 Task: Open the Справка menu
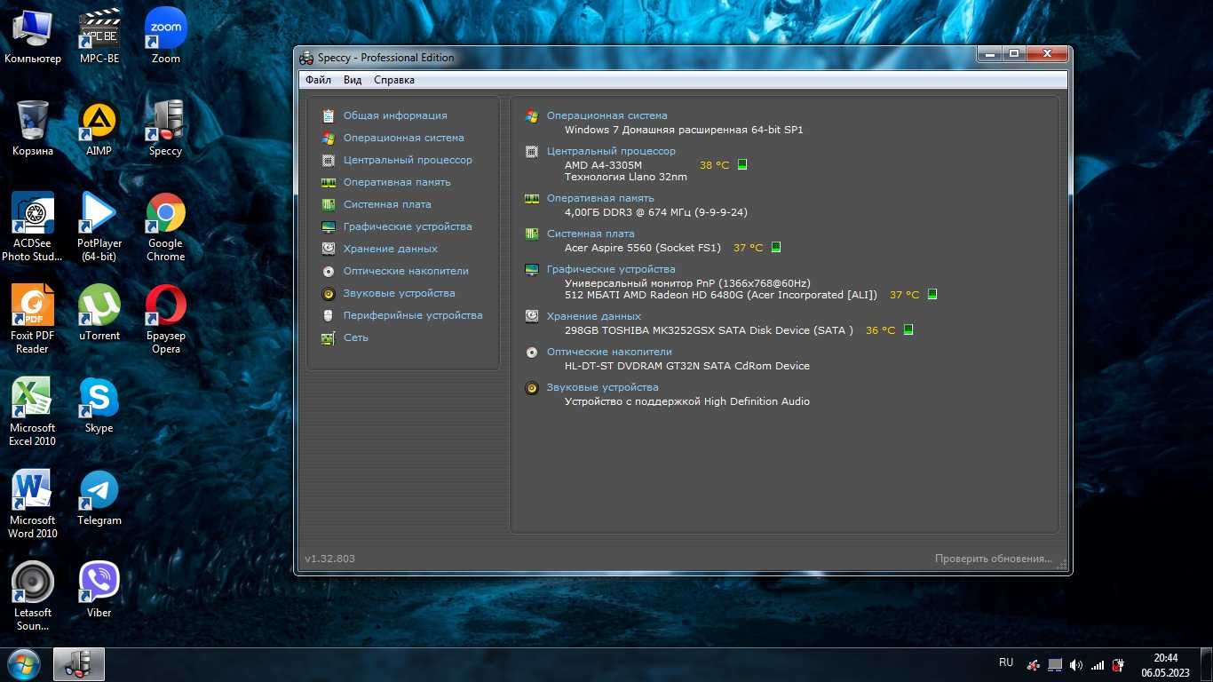coord(394,80)
